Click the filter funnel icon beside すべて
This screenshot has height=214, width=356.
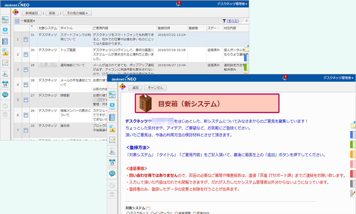pos(224,21)
